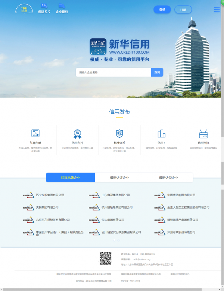Click the 查询 search button
This screenshot has height=291, width=224.
(x=157, y=72)
